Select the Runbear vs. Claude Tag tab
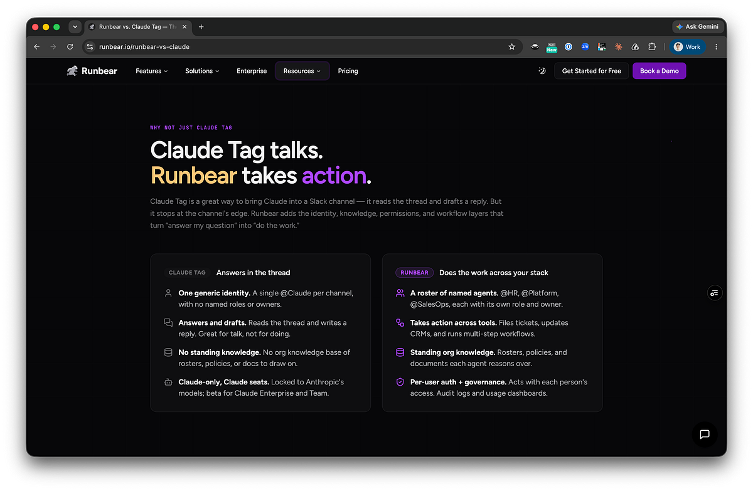 coord(137,27)
